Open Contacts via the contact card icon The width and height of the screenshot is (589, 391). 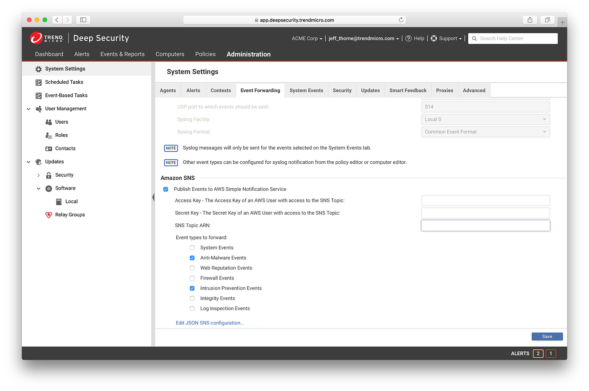coord(49,148)
